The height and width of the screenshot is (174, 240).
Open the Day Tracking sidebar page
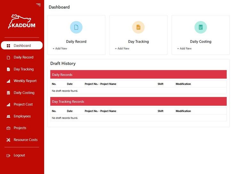point(23,69)
